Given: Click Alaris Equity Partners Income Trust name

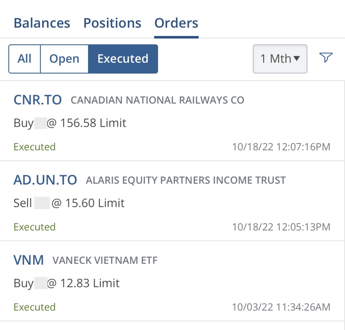Looking at the screenshot, I should [x=186, y=180].
